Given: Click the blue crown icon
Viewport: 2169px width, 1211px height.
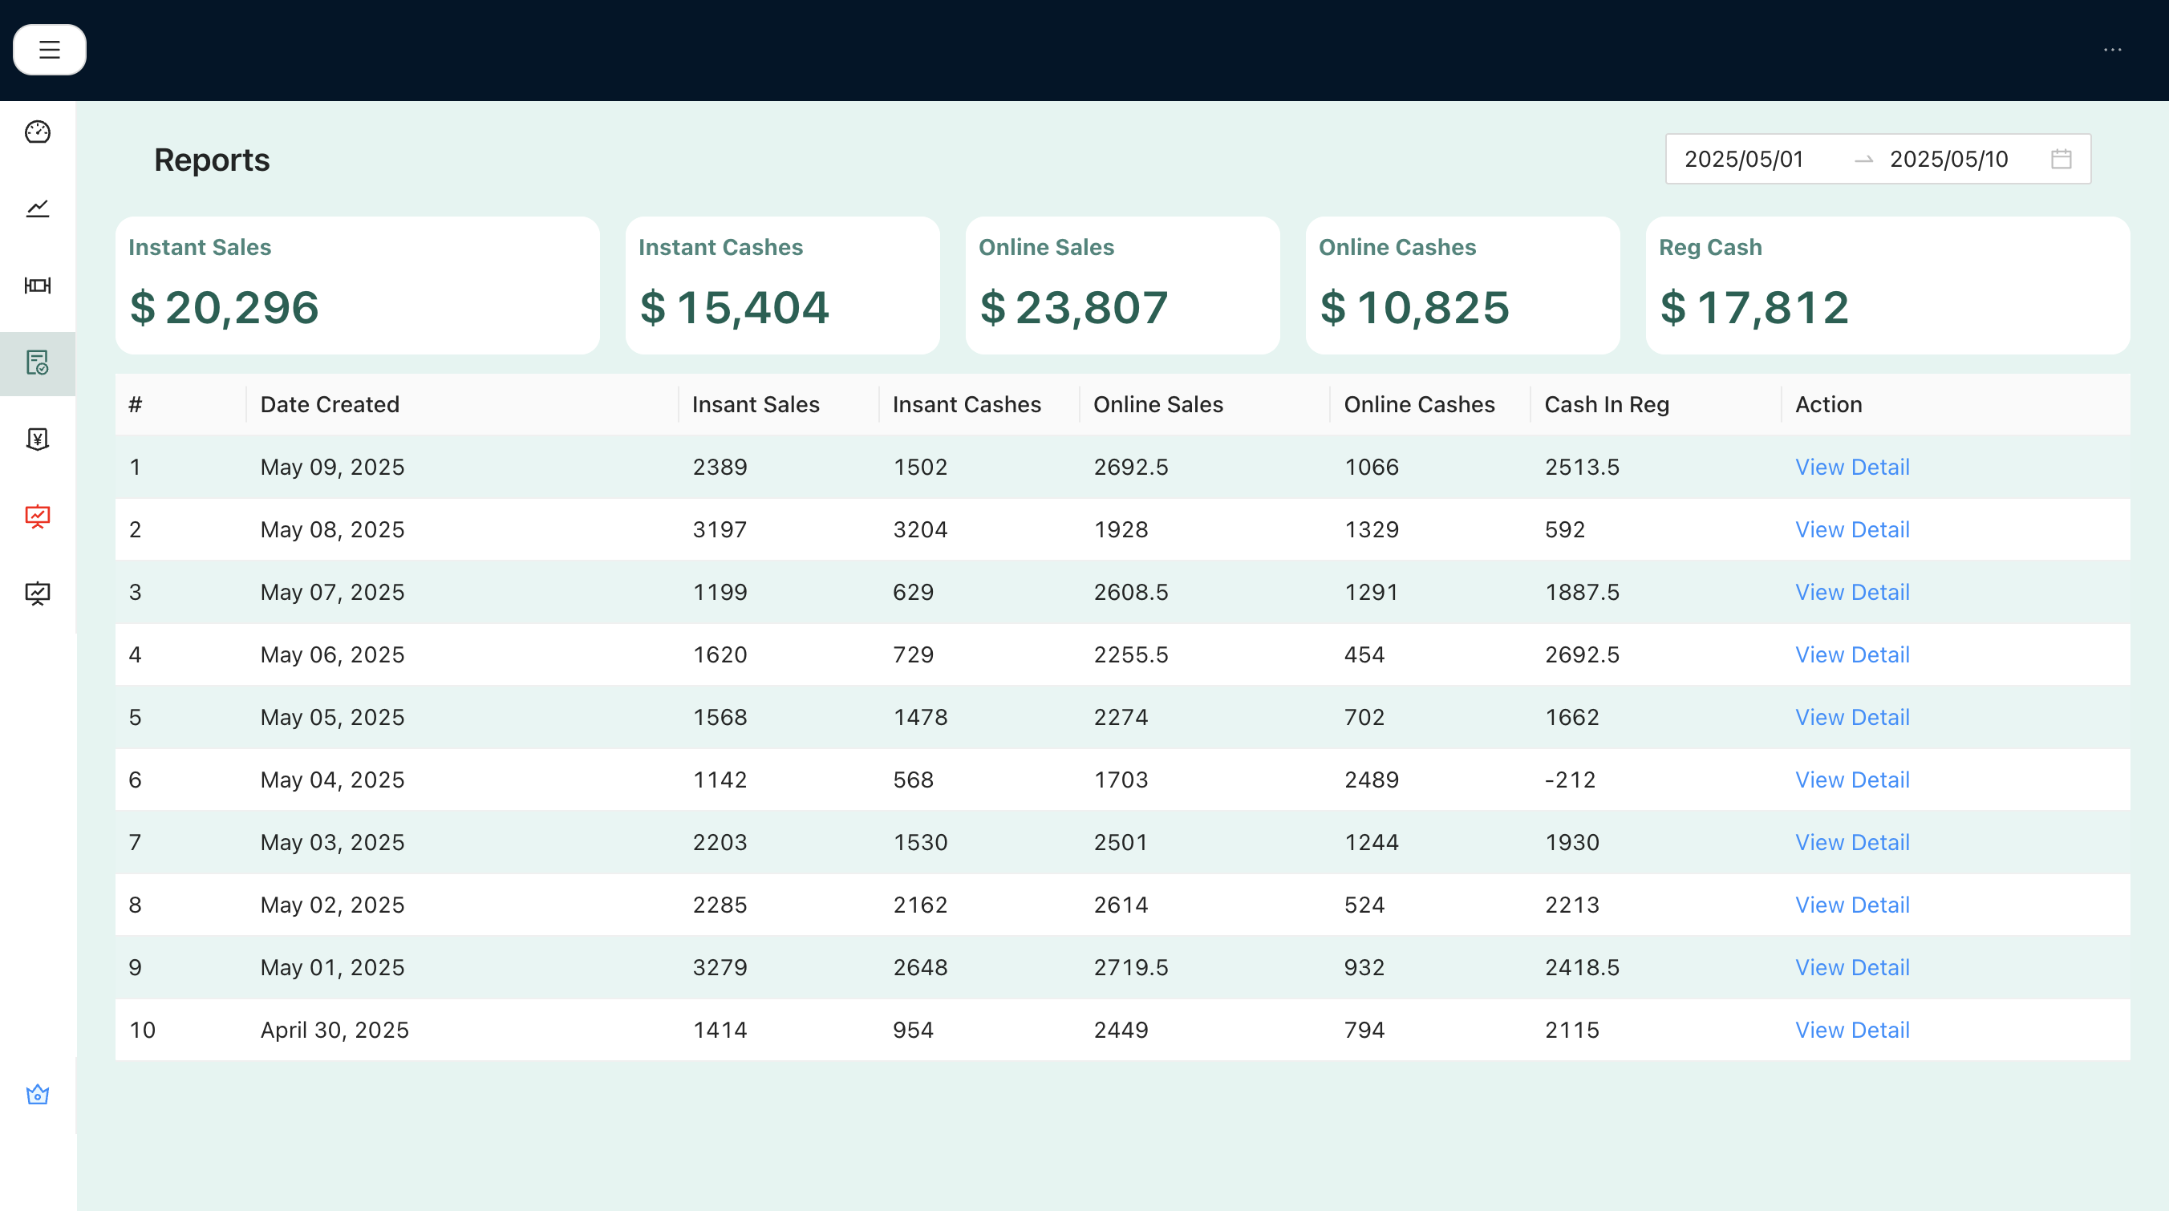Looking at the screenshot, I should (x=37, y=1094).
